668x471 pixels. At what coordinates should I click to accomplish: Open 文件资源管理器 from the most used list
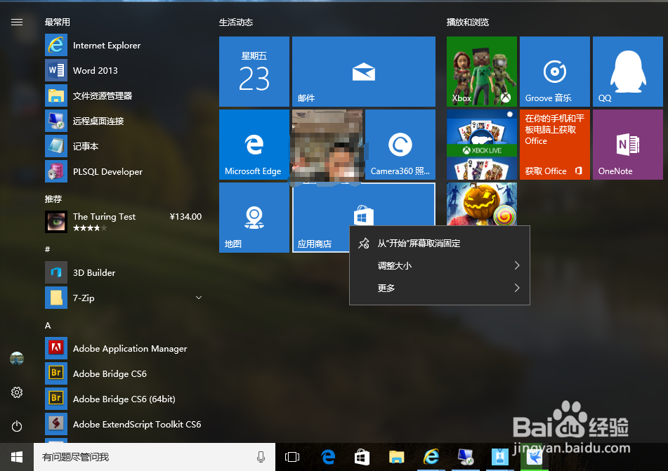[123, 95]
